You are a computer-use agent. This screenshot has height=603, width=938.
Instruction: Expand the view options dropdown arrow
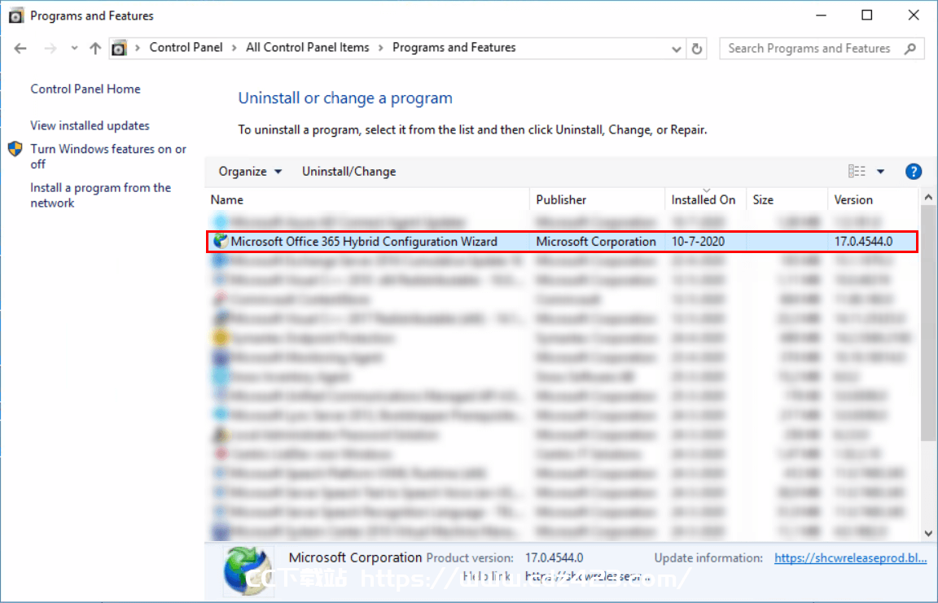pyautogui.click(x=880, y=172)
